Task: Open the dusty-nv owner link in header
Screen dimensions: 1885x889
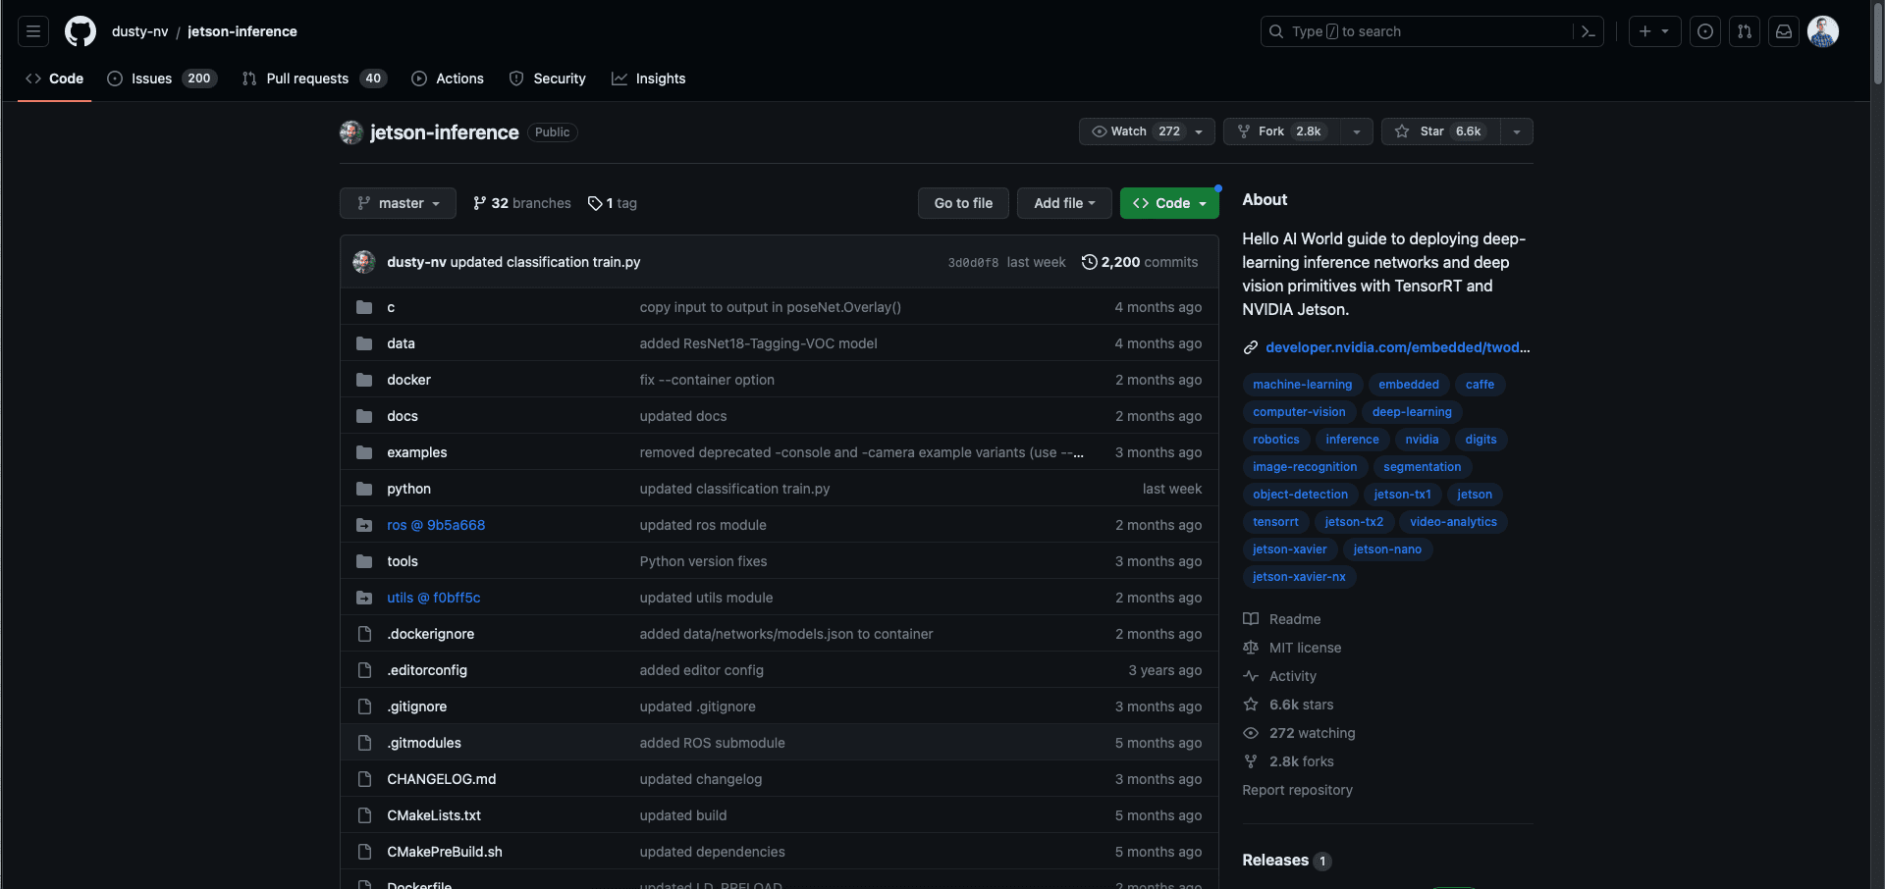Action: tap(140, 31)
